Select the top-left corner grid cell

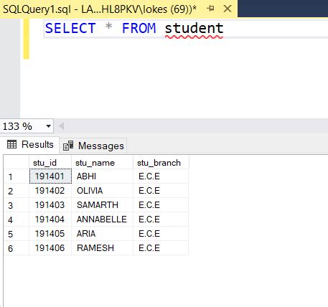click(17, 162)
